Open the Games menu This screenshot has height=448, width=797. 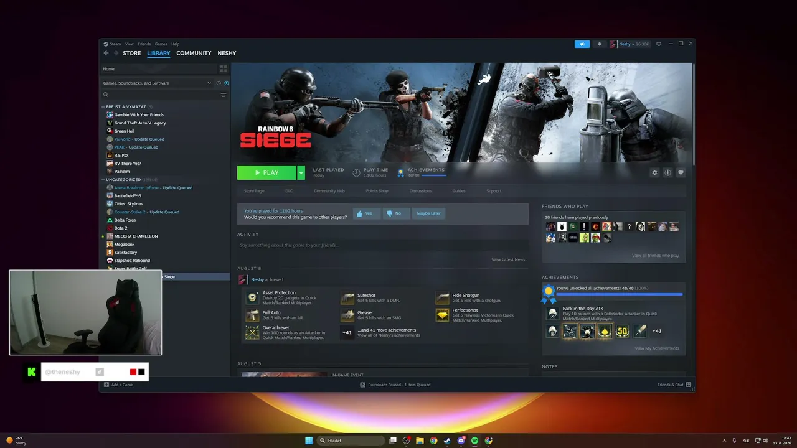(x=161, y=44)
